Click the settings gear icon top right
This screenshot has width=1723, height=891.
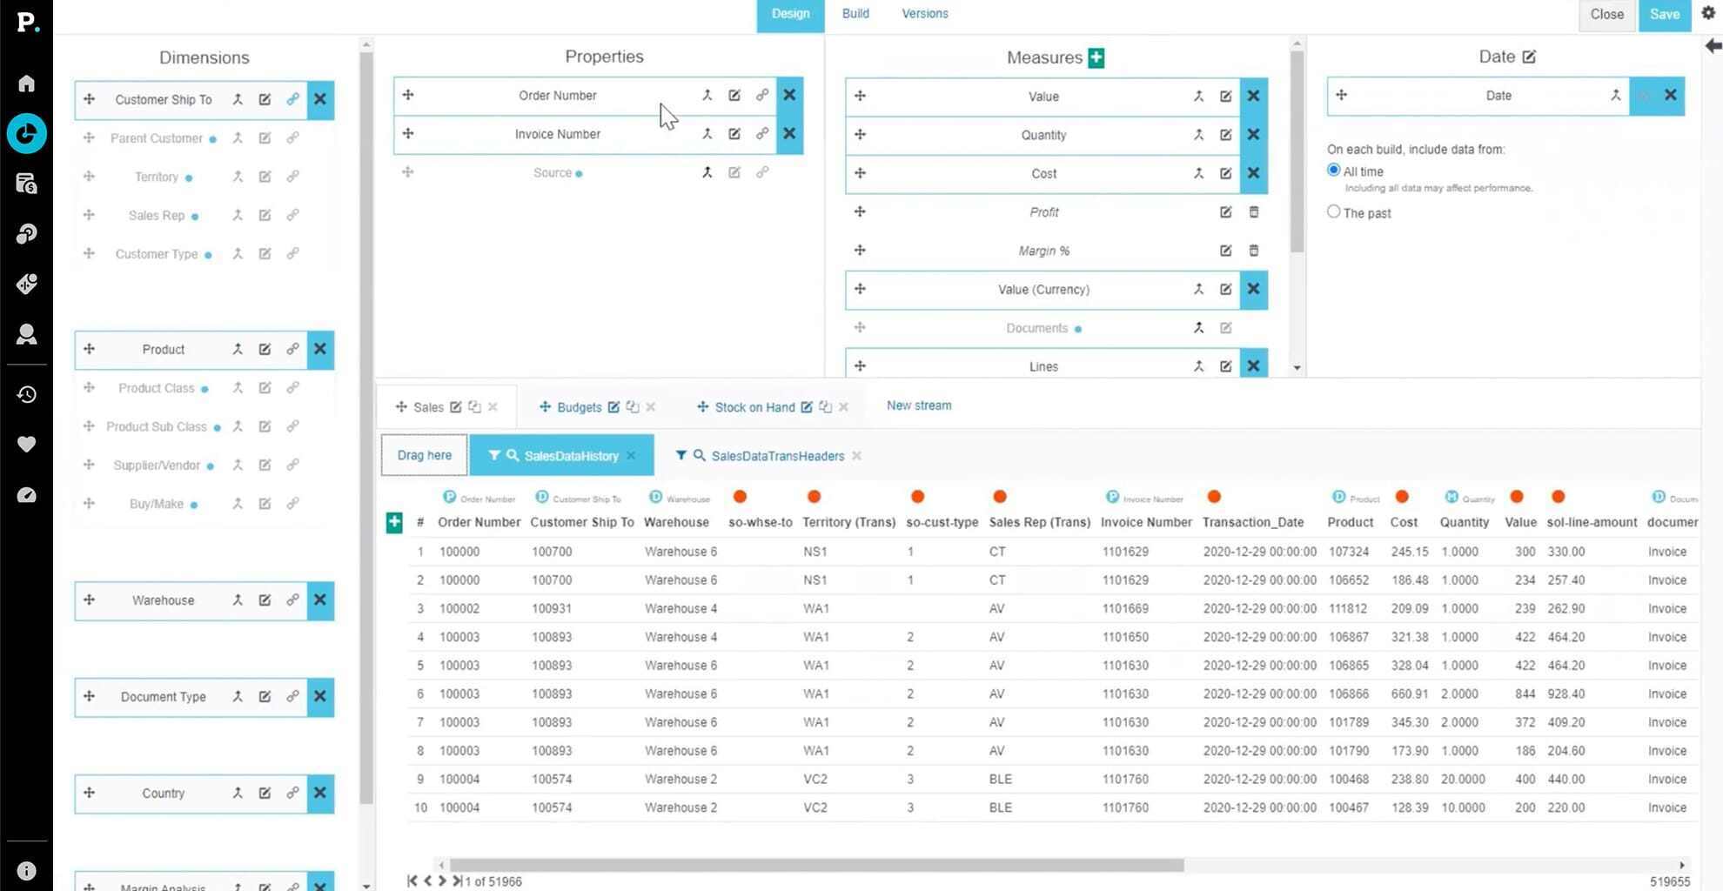tap(1708, 13)
